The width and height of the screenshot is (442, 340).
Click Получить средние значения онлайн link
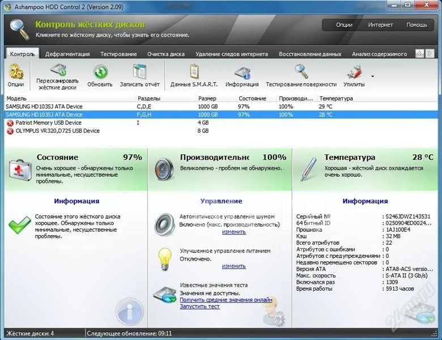pos(226,300)
